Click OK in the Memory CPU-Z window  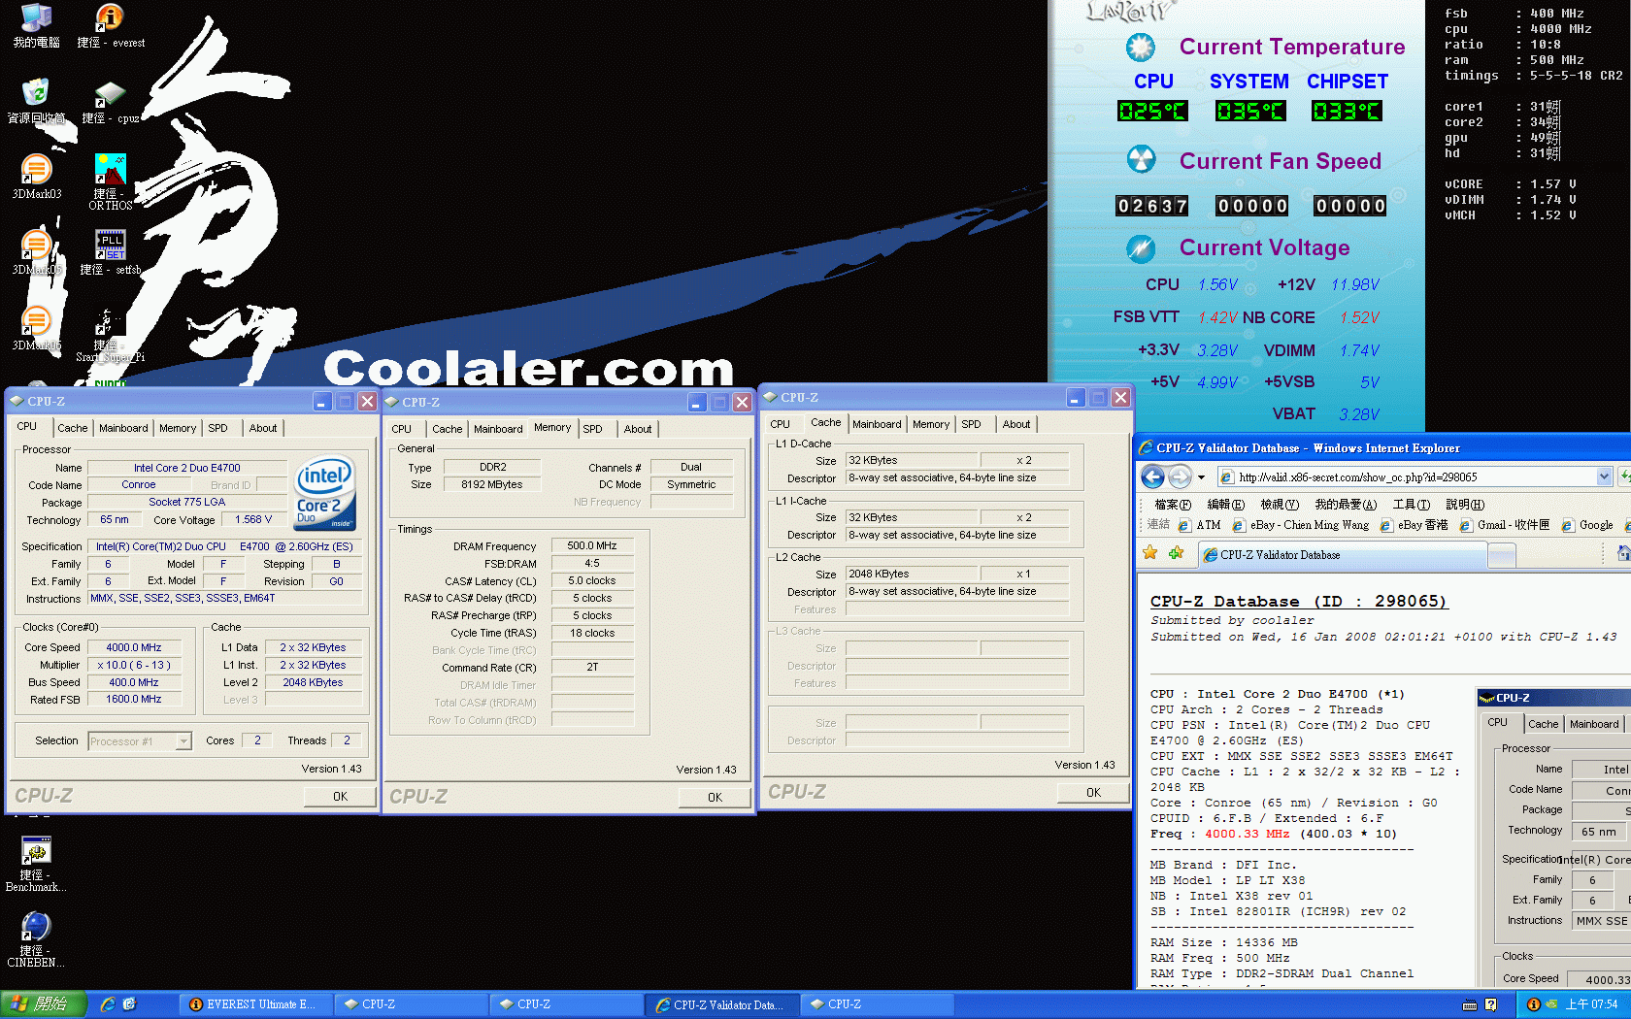715,798
